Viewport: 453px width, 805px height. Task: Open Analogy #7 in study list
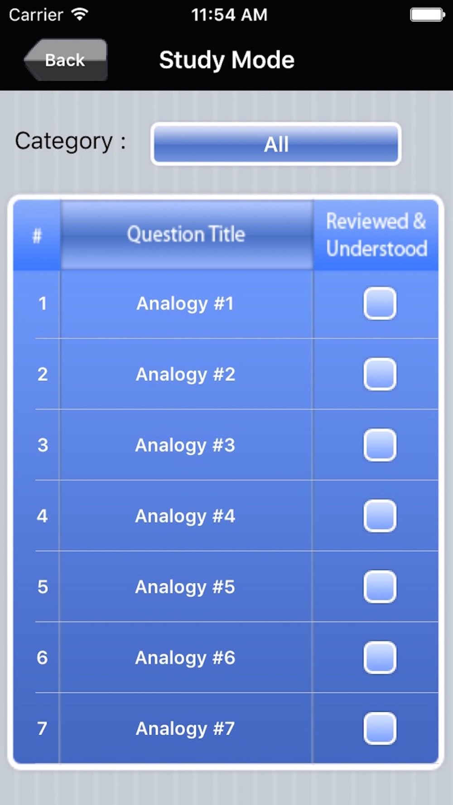pyautogui.click(x=185, y=728)
